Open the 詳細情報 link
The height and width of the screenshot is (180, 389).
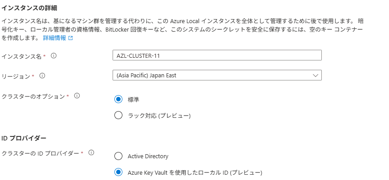tap(54, 38)
